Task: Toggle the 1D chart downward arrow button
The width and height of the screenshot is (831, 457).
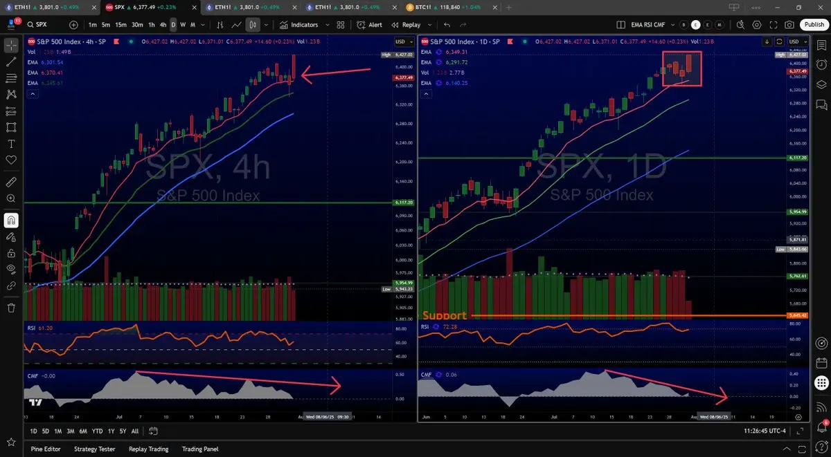Action: [x=767, y=41]
